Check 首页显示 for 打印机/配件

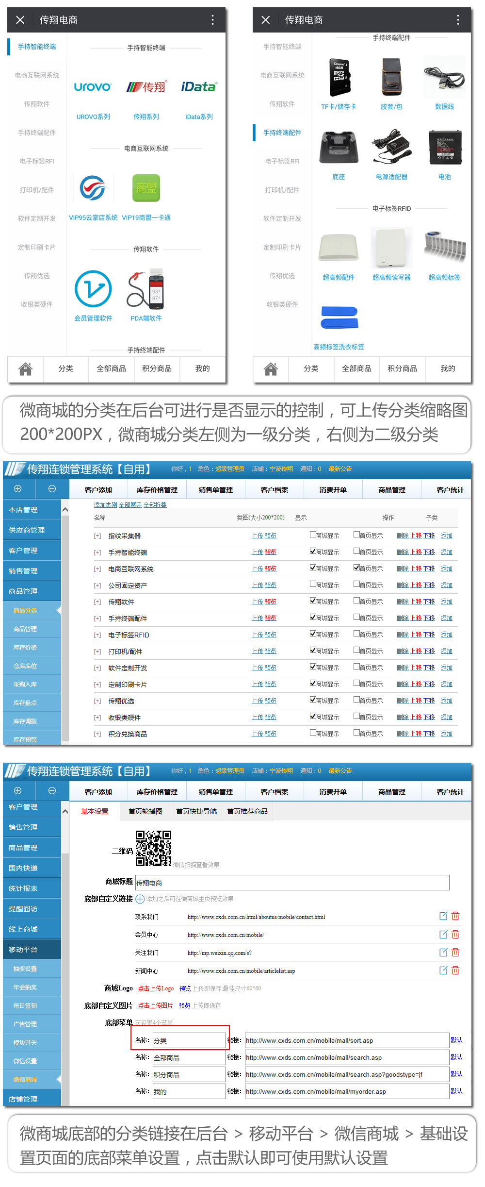(x=356, y=650)
